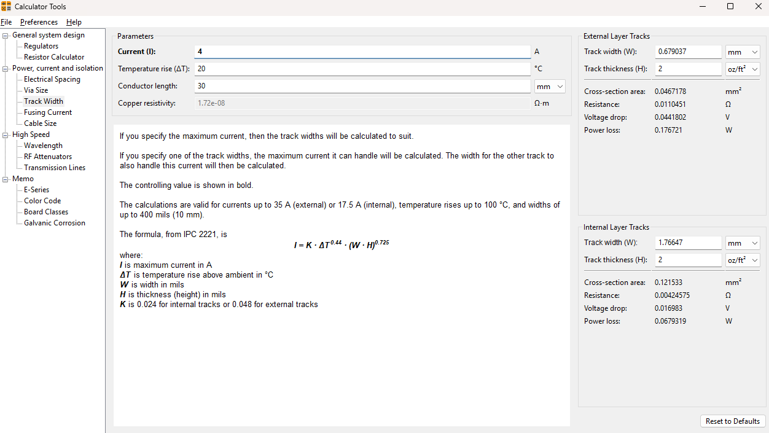This screenshot has width=769, height=433.
Task: Click the Copper resistivity field
Action: (x=362, y=103)
